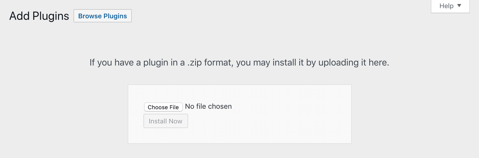Click the Add Plugins page heading
Viewport: 479px width, 158px height.
pyautogui.click(x=39, y=16)
